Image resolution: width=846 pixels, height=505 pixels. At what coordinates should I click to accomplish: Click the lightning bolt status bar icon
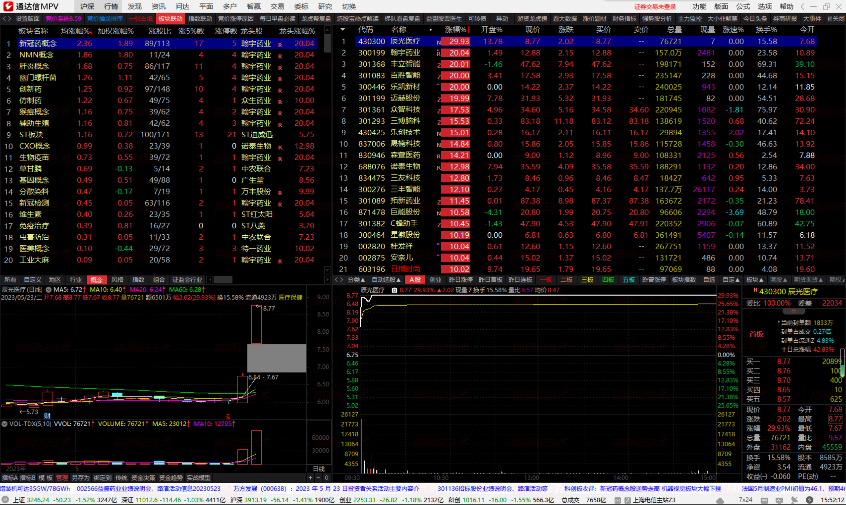pyautogui.click(x=810, y=500)
